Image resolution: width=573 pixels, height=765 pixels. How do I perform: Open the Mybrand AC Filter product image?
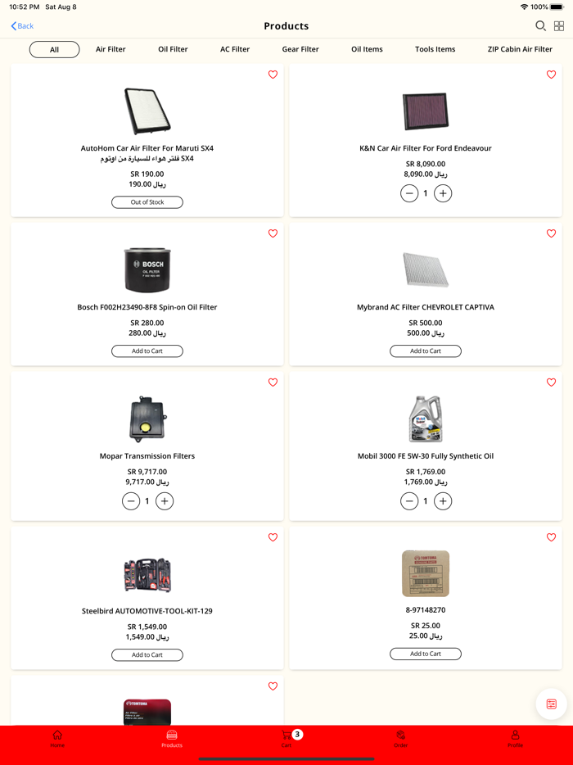coord(426,269)
